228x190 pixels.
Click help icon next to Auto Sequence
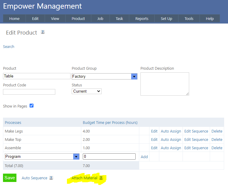(51, 178)
